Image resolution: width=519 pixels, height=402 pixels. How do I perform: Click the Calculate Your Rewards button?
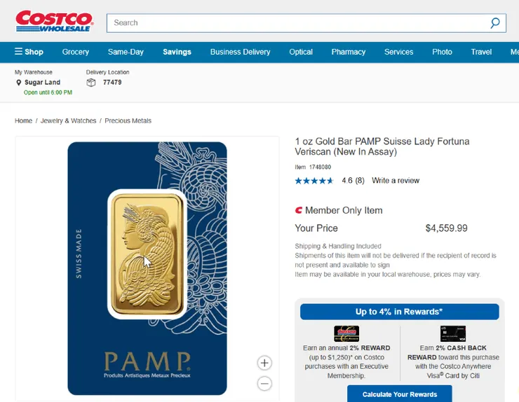[399, 394]
